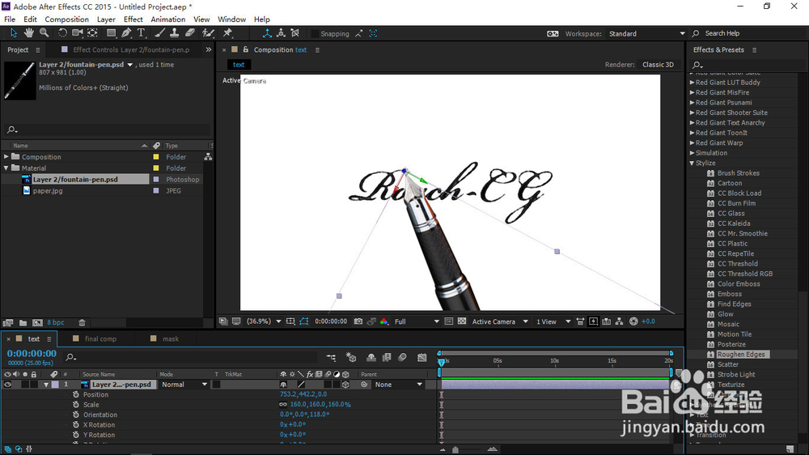The height and width of the screenshot is (455, 809).
Task: Hide the fountain-pen layer eye switch
Action: tap(7, 385)
